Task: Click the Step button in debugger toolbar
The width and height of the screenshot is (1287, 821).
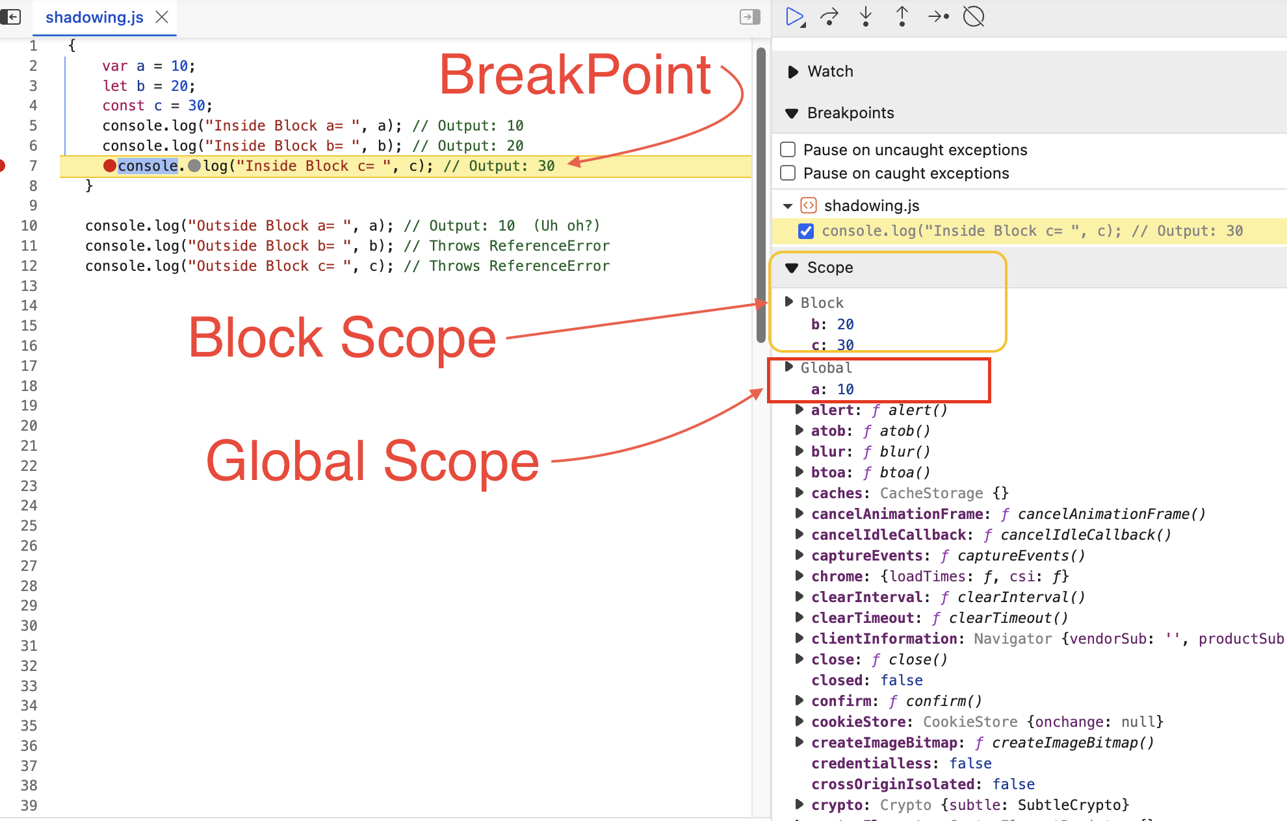Action: 939,17
